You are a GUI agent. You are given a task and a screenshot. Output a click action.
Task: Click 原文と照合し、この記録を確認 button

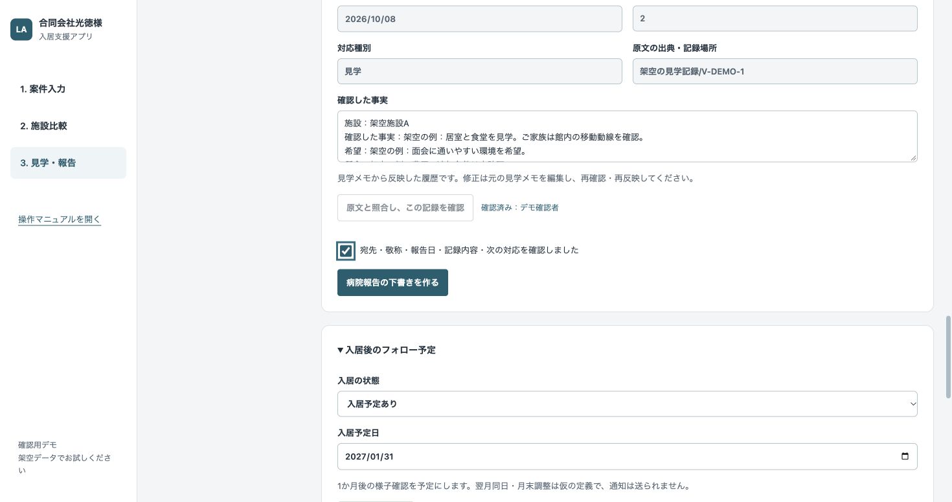(405, 207)
